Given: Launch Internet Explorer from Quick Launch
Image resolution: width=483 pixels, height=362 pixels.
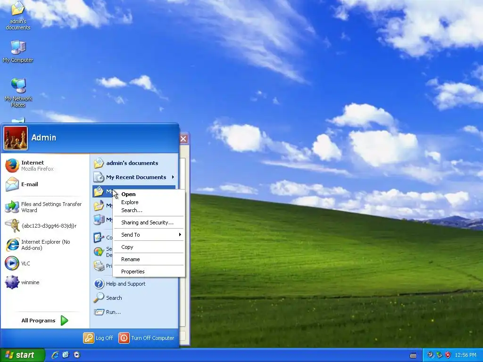Looking at the screenshot, I should pyautogui.click(x=55, y=355).
